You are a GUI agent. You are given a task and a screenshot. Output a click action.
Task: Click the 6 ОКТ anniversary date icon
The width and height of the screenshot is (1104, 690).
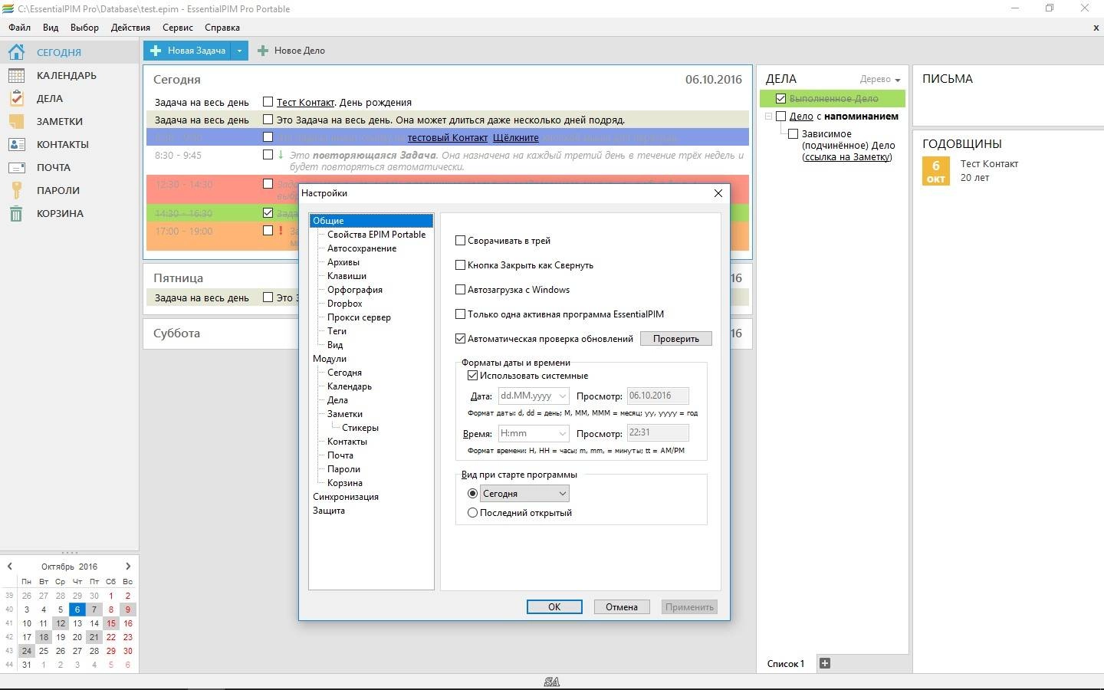click(x=935, y=171)
